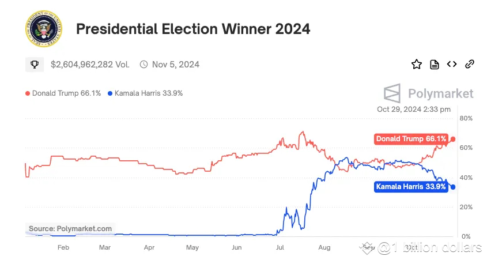
Task: Click the Jul label on the time axis
Action: (280, 247)
